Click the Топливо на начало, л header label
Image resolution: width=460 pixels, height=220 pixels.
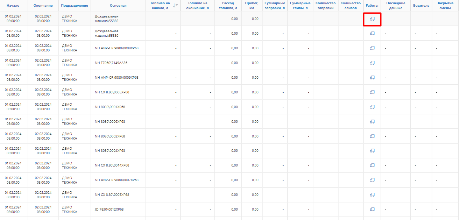coord(160,5)
